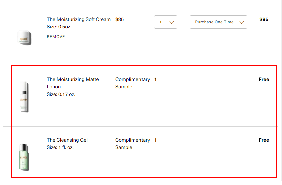Open The Moisturizing Soft Cream product image
Image resolution: width=282 pixels, height=185 pixels.
click(24, 38)
